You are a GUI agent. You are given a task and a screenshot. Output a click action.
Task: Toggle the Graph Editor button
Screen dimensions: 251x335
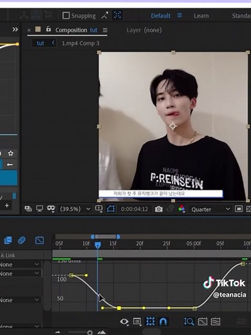[x=39, y=240]
